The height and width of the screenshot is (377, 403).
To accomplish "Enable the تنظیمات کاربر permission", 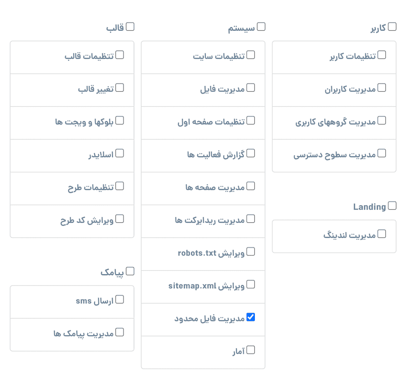I will (382, 55).
